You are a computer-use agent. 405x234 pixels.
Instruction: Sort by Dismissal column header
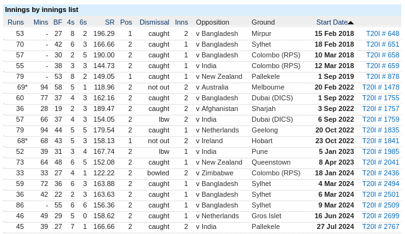pos(154,23)
